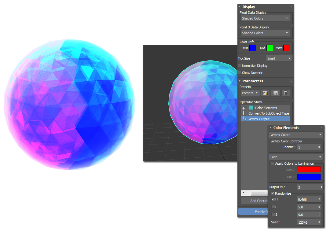Click the load preset folder icon
Viewport: 330px width, 231px height.
pyautogui.click(x=265, y=93)
